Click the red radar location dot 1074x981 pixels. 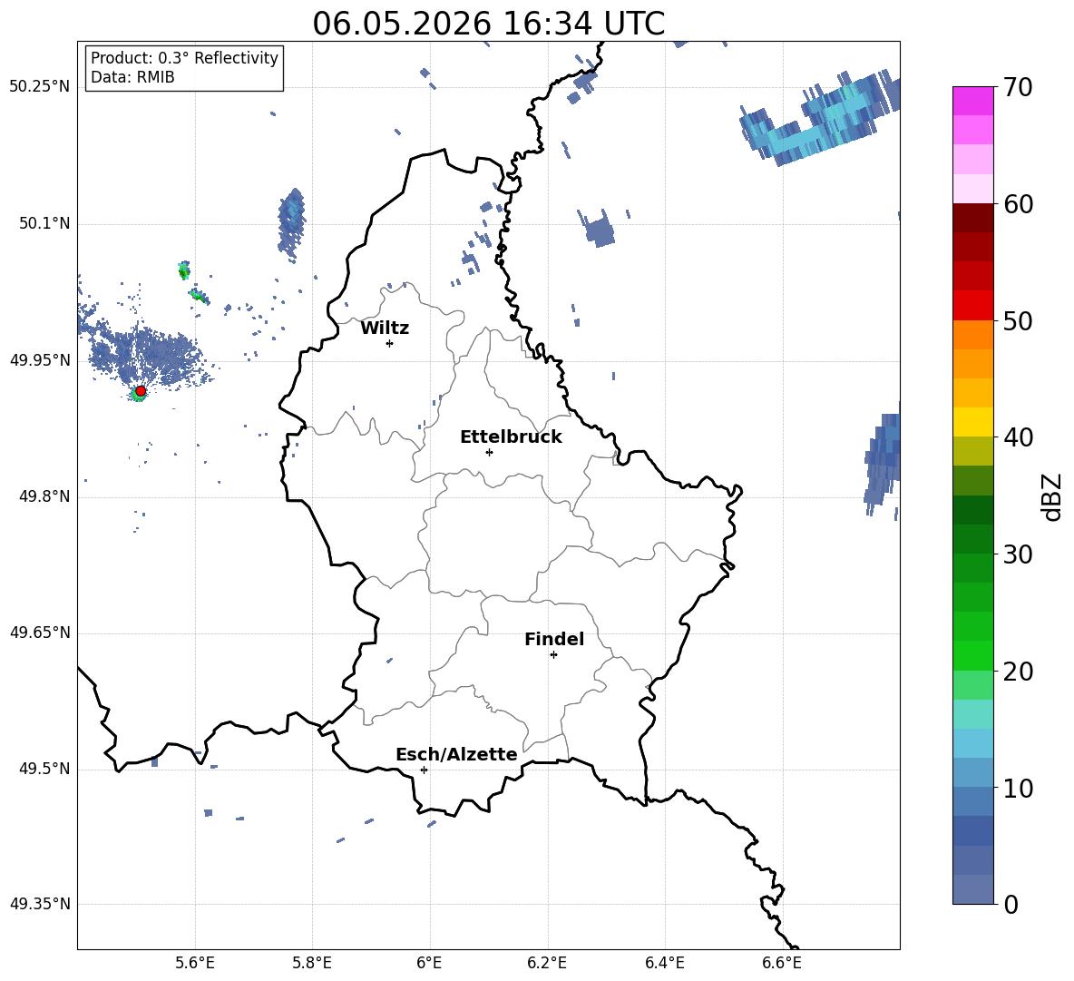[141, 391]
